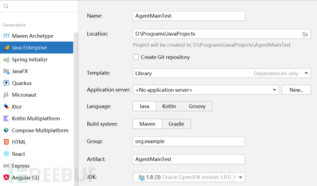Choose the JavaFX folder icon
This screenshot has height=186, width=317.
[x=6, y=71]
